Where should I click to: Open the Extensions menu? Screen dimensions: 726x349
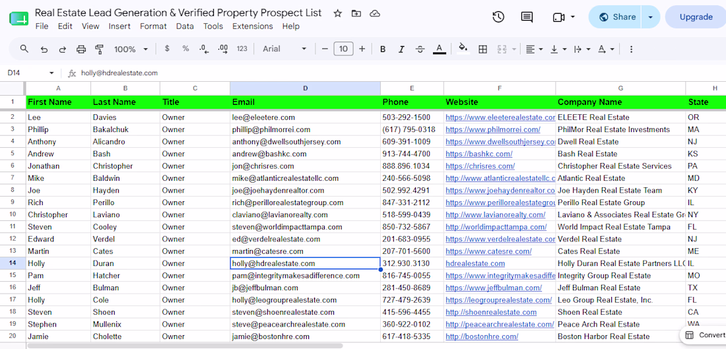point(252,26)
